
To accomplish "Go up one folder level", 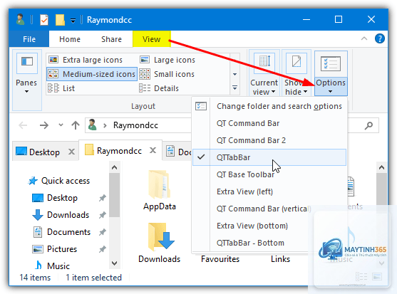I will coord(76,125).
